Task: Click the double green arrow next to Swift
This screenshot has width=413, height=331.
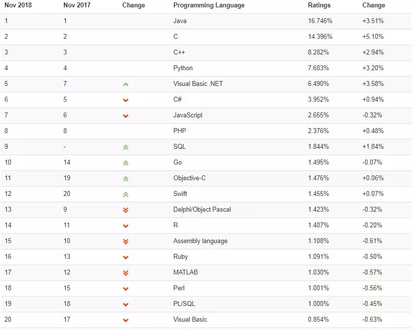Action: [x=126, y=194]
